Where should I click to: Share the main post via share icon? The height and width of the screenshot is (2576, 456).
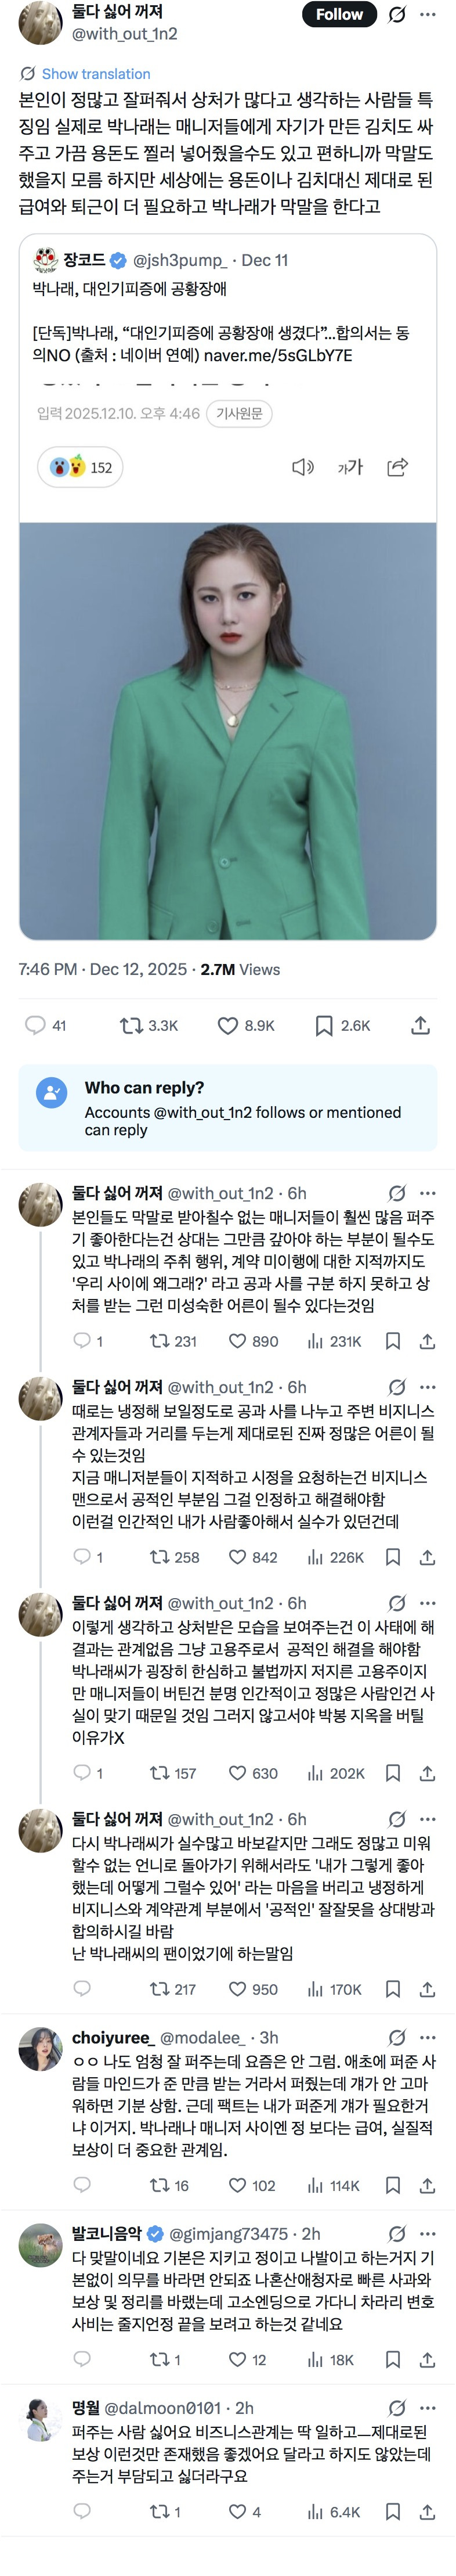421,1026
